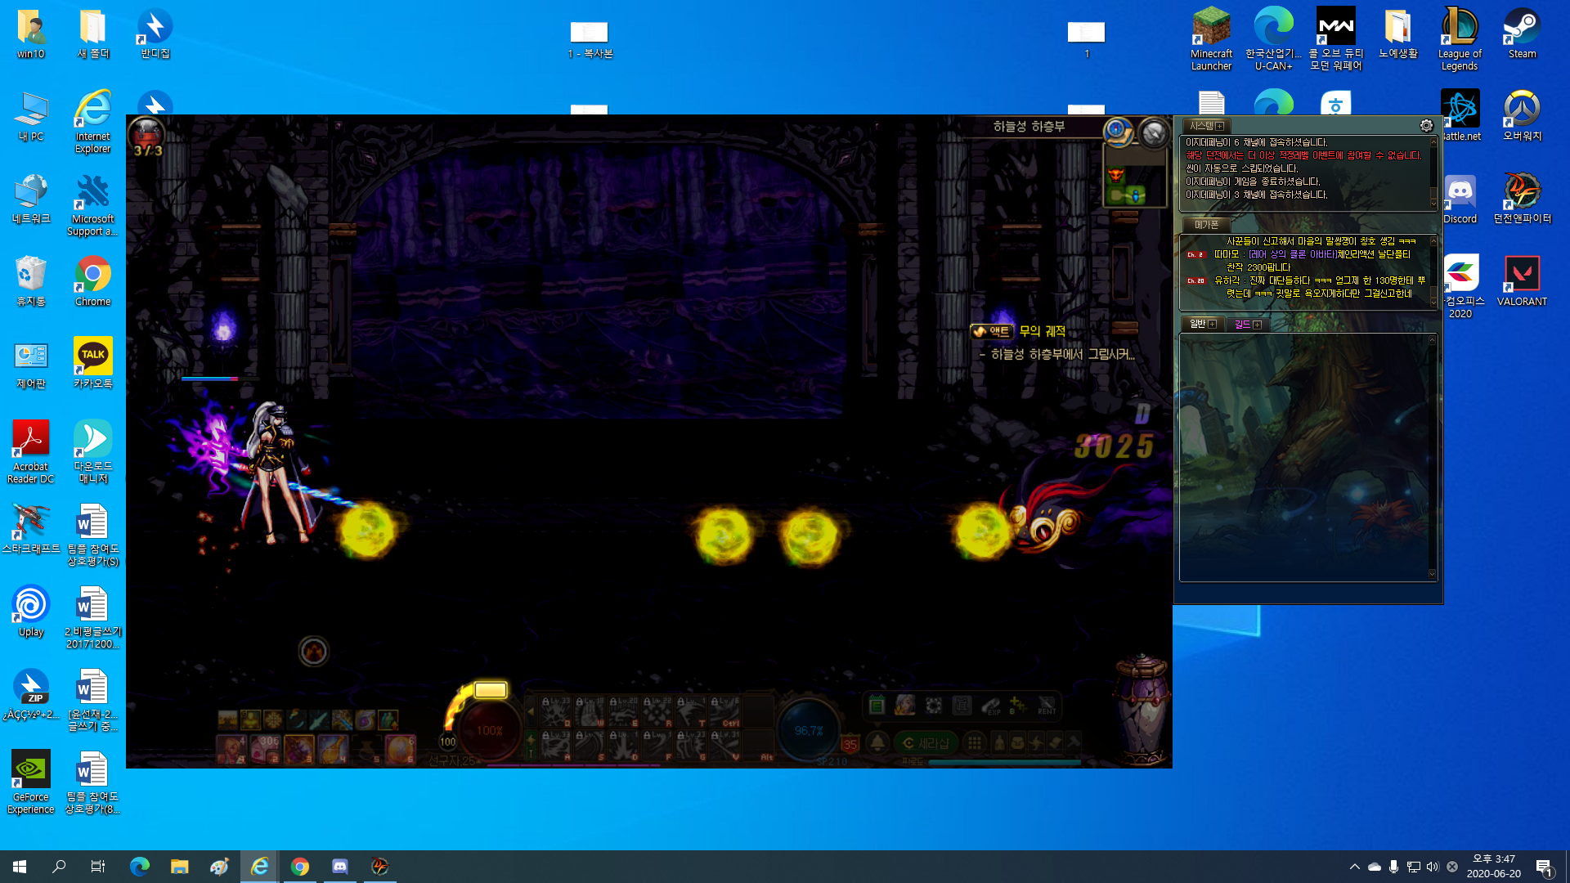Open the inventory bag icon in HUD
Screen dimensions: 1570x883
coord(1017,742)
